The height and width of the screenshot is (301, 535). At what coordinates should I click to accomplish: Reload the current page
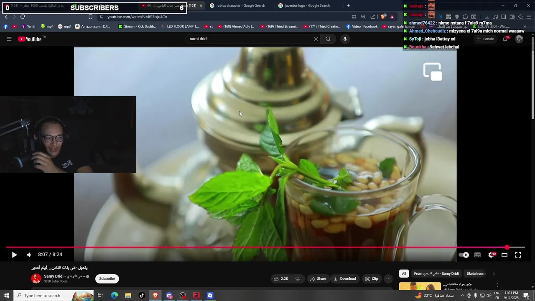pos(23,17)
